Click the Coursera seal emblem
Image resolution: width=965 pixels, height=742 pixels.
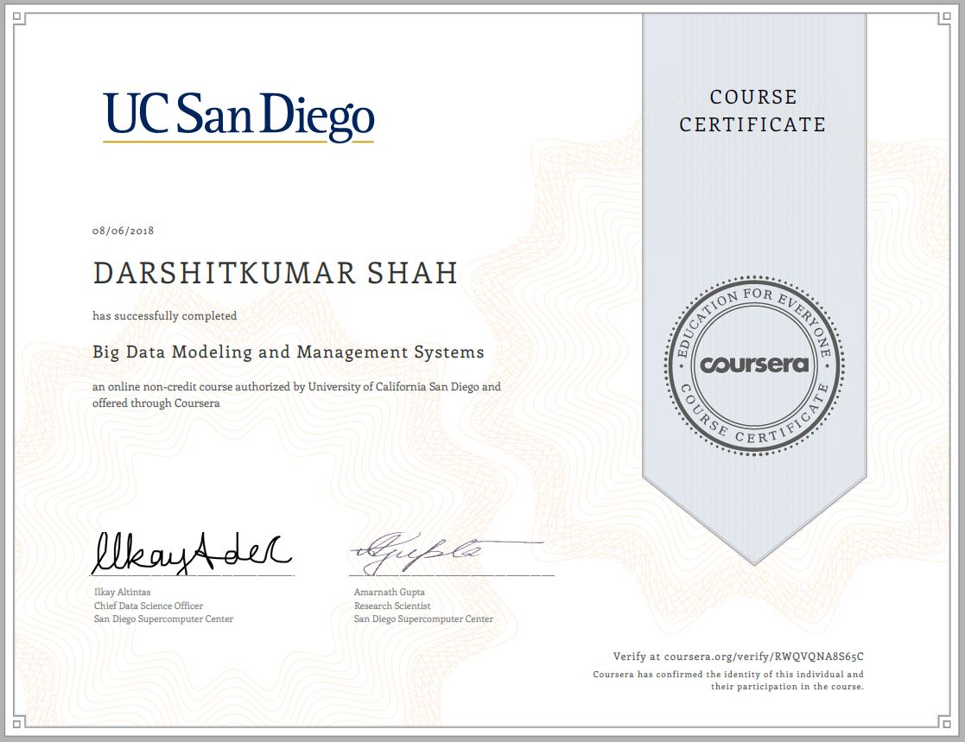pos(754,365)
